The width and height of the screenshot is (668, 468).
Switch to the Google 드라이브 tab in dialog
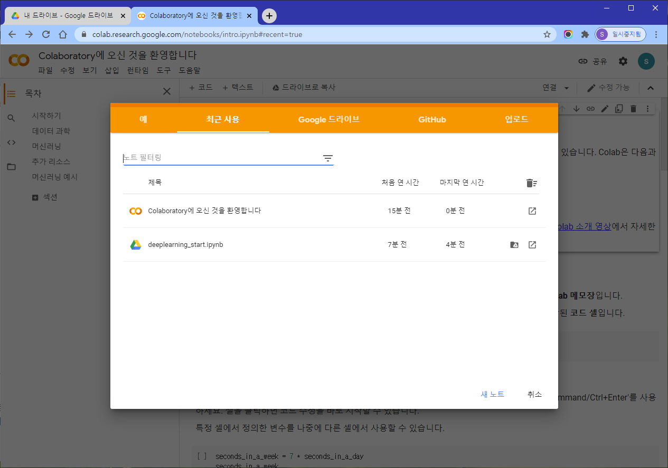pyautogui.click(x=329, y=119)
